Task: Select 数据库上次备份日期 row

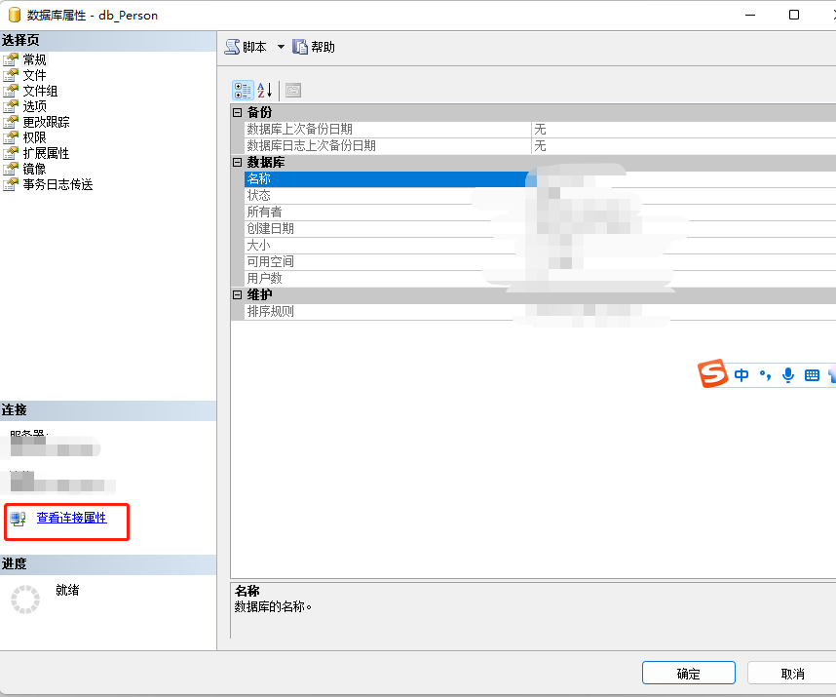Action: click(540, 129)
